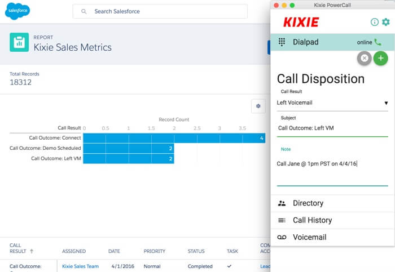Edit the Subject field text

click(x=332, y=128)
